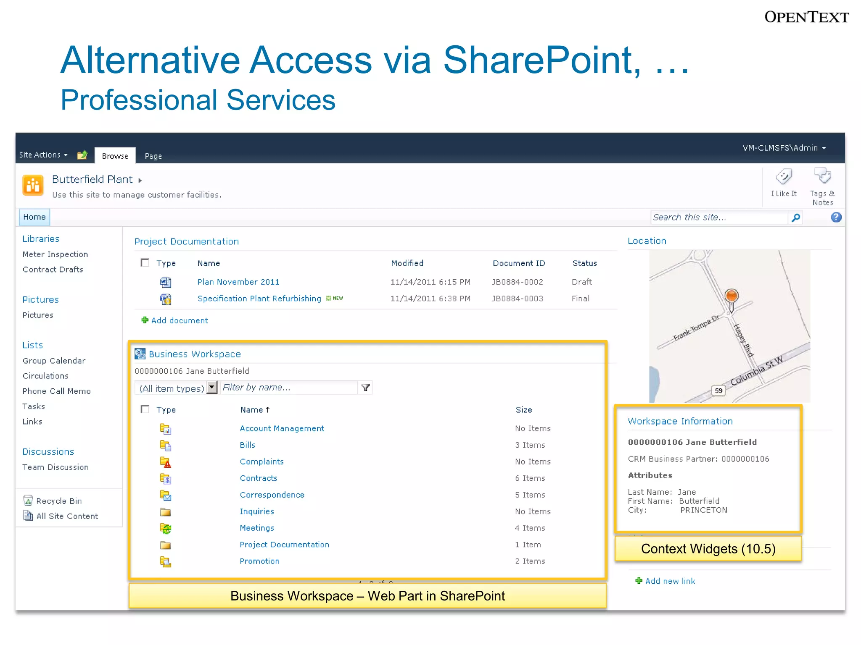Click the I Like It tag icon
861x645 pixels.
tap(784, 176)
